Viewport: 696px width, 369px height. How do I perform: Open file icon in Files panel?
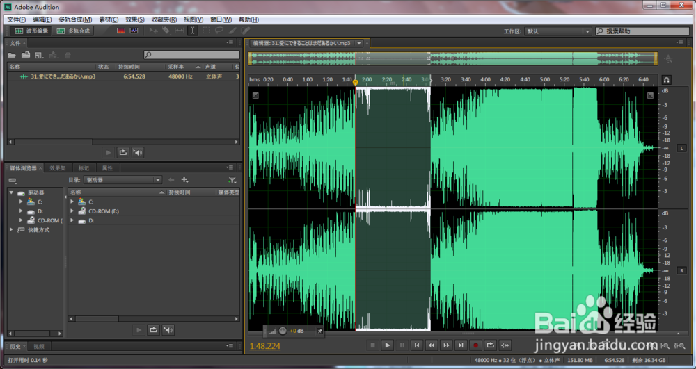coord(12,56)
